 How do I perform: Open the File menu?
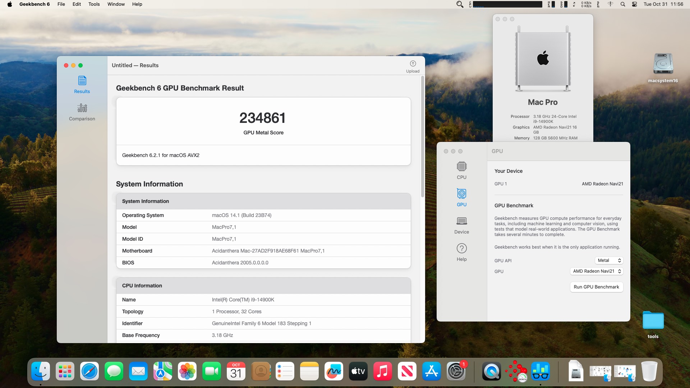pos(61,4)
